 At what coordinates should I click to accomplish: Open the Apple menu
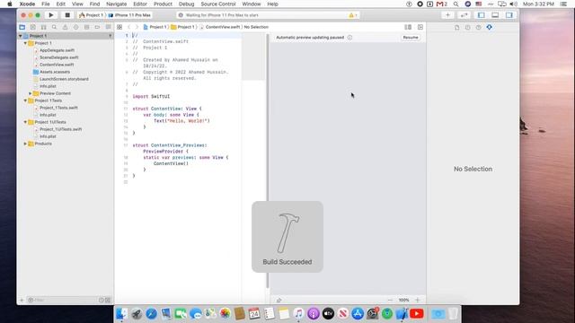tap(10, 4)
